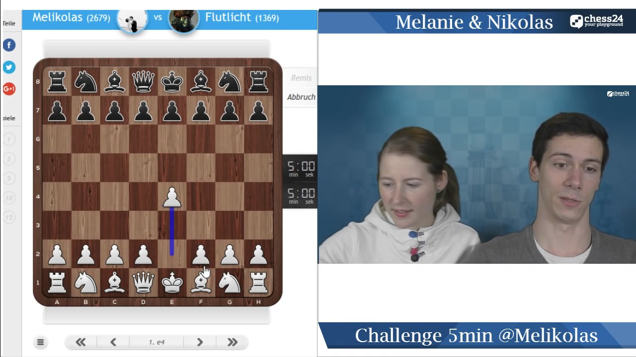Select the white pawn on f2
The image size is (636, 357).
tap(201, 254)
